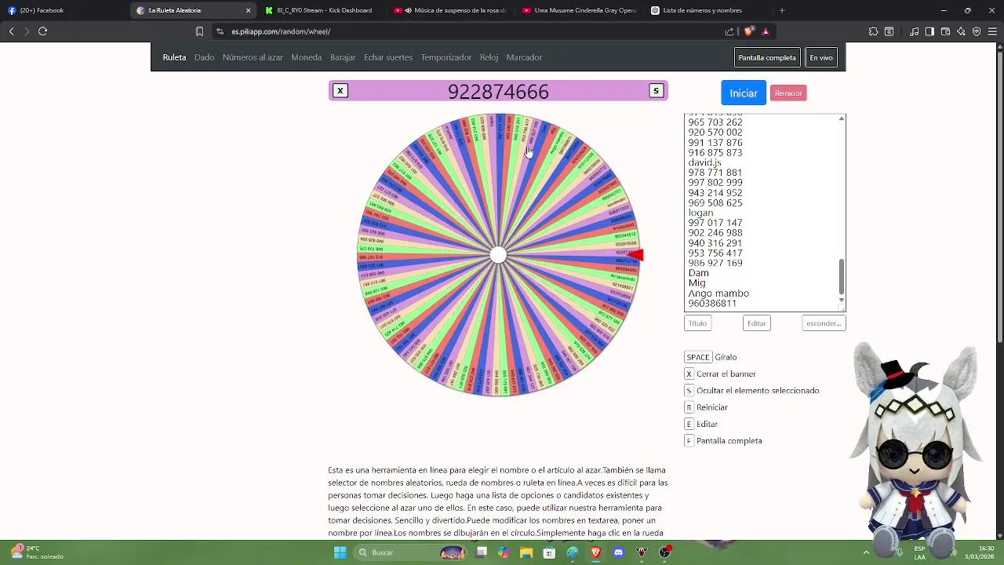Click the share icon in the address bar

(x=729, y=31)
